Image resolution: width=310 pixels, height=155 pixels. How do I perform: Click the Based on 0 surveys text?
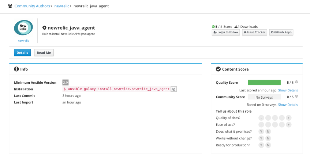[262, 105]
